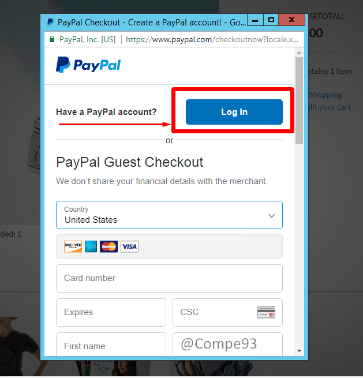Click the scrollbar up arrow
The image size is (363, 378).
pyautogui.click(x=299, y=53)
